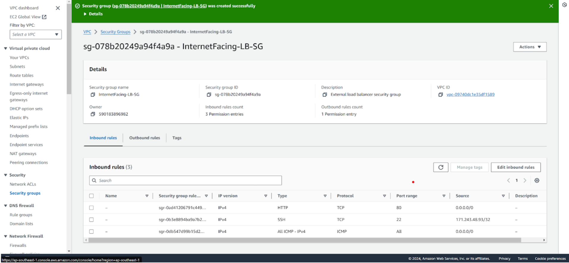Open Firewalls in sidebar

[18, 245]
